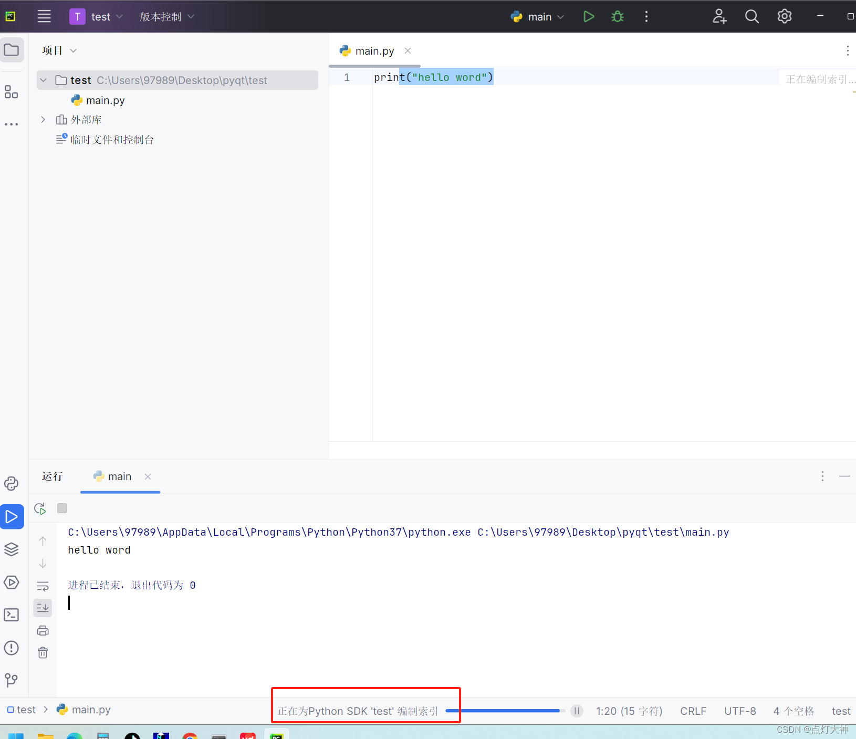Show more tool windows ellipsis

[12, 124]
